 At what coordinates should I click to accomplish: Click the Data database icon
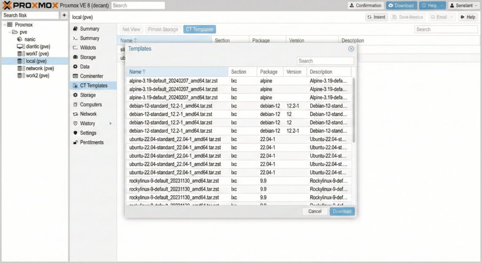tap(75, 67)
